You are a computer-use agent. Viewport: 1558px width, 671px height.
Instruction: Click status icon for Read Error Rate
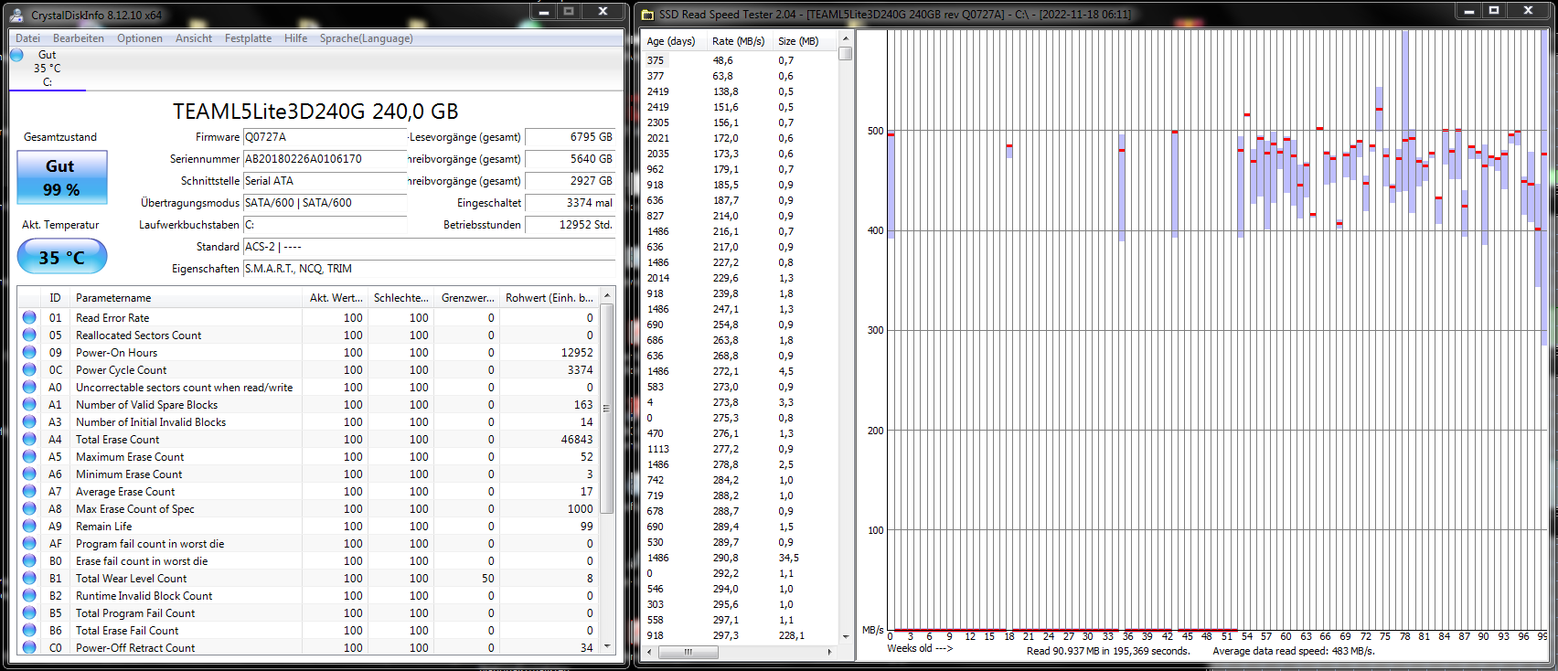[29, 318]
